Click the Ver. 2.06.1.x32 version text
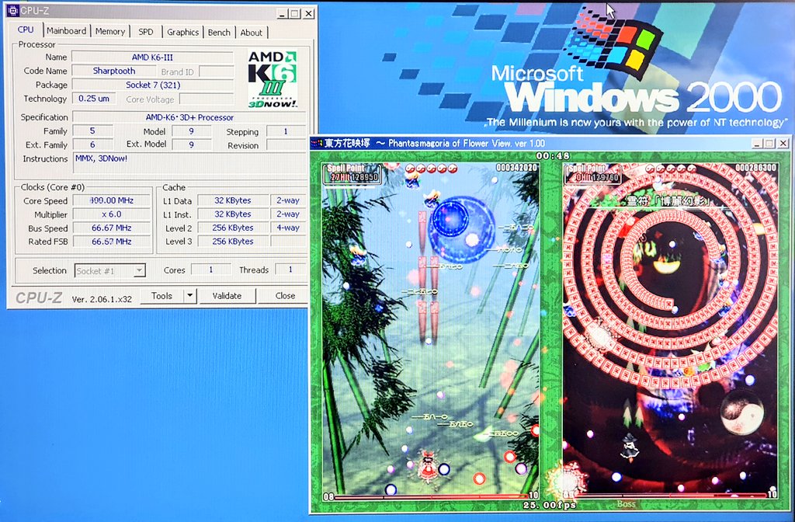This screenshot has height=522, width=795. [x=102, y=299]
